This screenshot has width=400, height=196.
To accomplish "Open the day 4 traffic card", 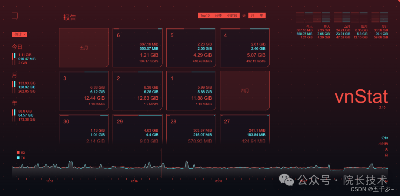I will [x=245, y=48].
